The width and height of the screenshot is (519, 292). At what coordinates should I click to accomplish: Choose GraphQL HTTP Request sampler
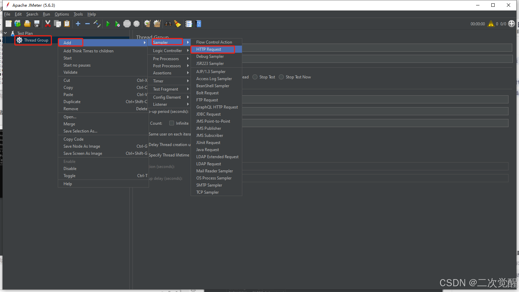tap(216, 107)
